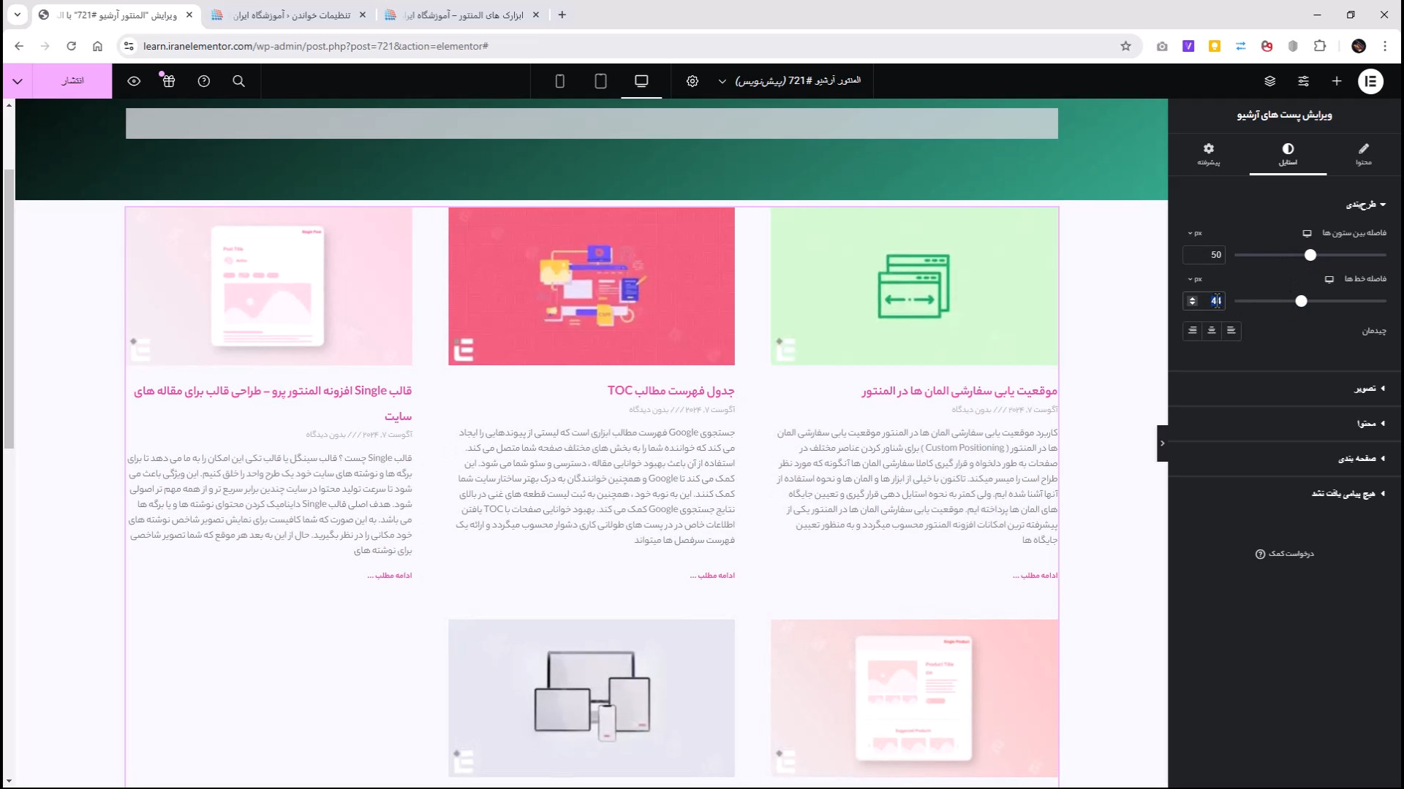
Task: Open the TOC table of contents post title
Action: click(671, 391)
